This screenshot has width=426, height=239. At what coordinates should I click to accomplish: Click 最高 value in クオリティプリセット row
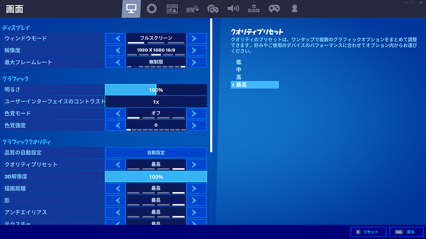[x=156, y=164]
